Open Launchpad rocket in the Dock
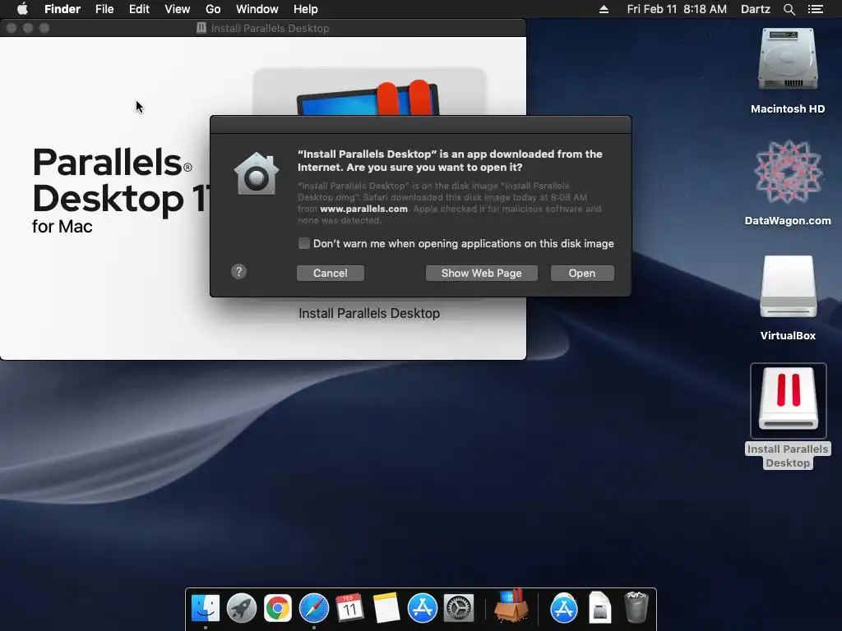This screenshot has width=842, height=631. [x=242, y=608]
